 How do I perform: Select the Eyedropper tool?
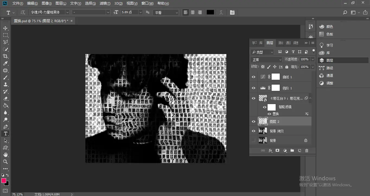pyautogui.click(x=5, y=63)
